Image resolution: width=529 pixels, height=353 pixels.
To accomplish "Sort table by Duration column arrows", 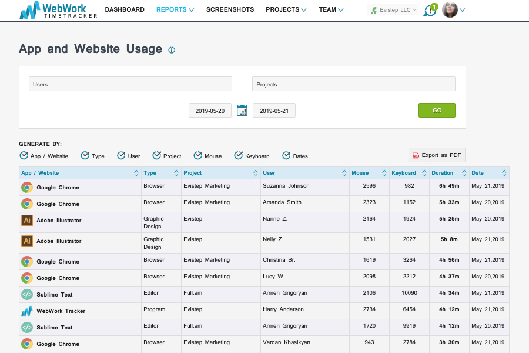I will click(x=464, y=173).
